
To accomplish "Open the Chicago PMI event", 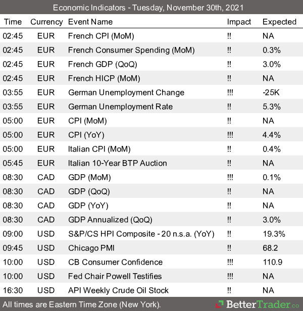I will 88,248.
